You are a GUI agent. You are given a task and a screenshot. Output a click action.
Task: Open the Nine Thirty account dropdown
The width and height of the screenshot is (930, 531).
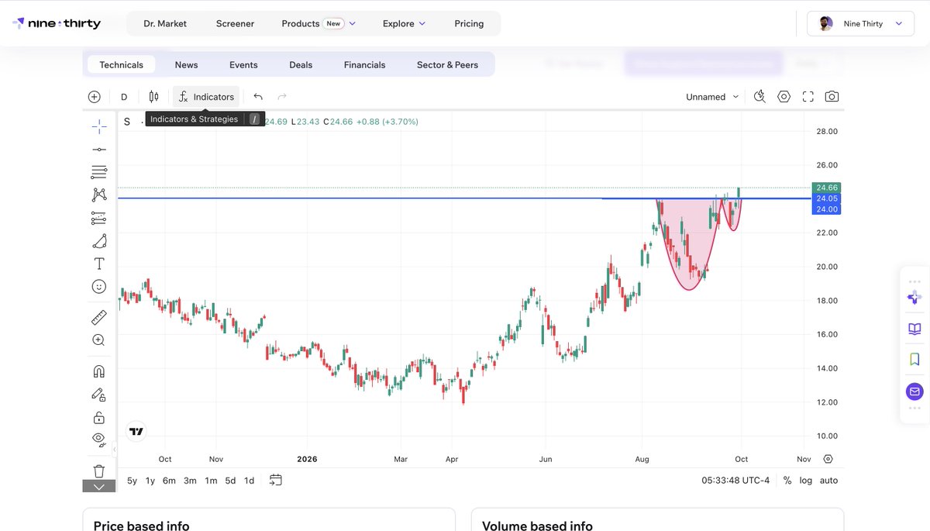pyautogui.click(x=861, y=23)
